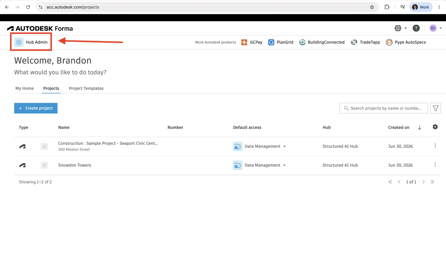Click Data Management icon in Snowdon Towers row
This screenshot has height=268, width=446.
237,165
